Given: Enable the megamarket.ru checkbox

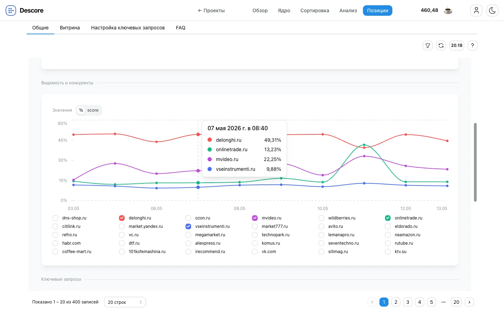Looking at the screenshot, I should coord(188,235).
